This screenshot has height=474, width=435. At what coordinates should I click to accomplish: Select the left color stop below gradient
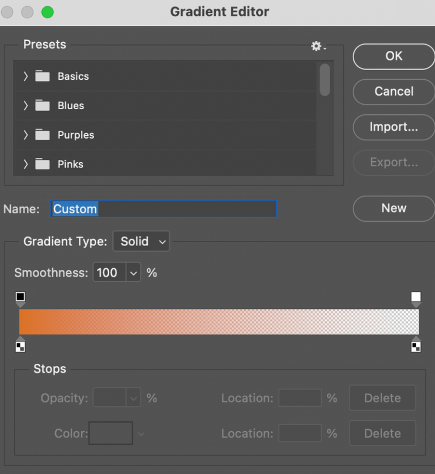[20, 346]
